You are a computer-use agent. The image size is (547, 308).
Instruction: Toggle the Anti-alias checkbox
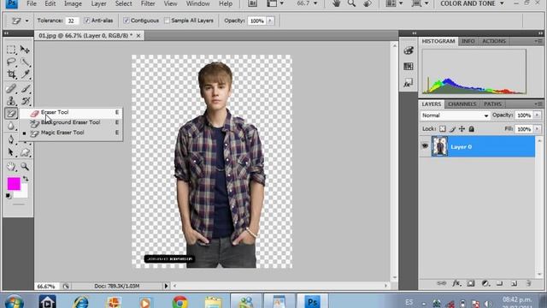(87, 21)
